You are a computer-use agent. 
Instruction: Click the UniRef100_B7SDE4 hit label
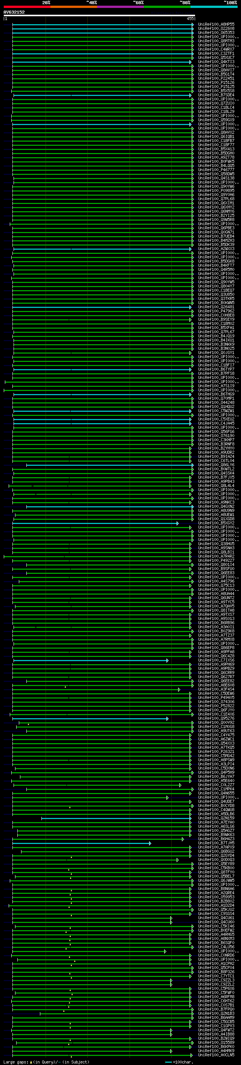click(x=216, y=95)
